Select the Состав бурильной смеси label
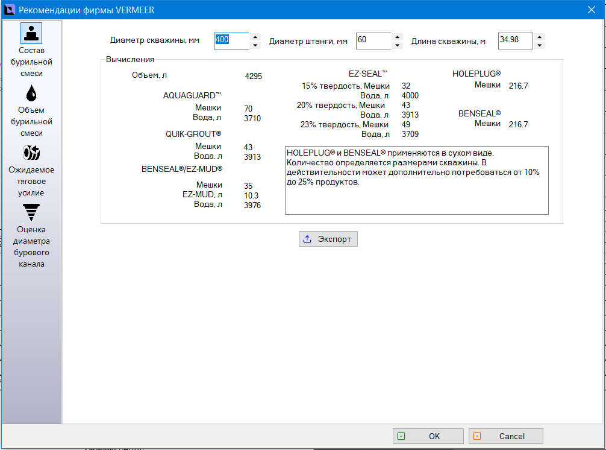The image size is (606, 450). pos(31,62)
